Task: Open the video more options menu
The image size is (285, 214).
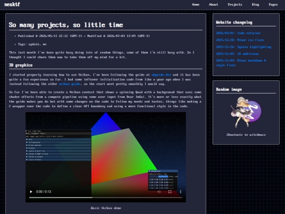Action: point(180,192)
